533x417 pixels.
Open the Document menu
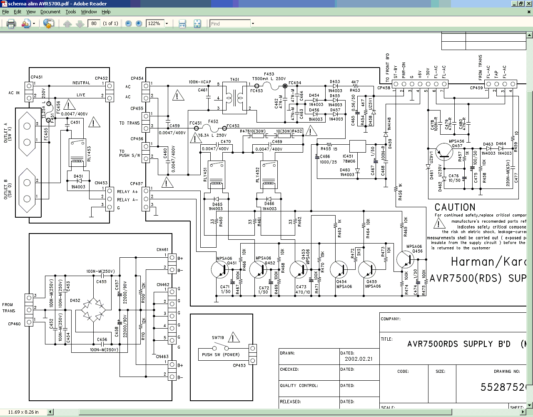point(50,12)
